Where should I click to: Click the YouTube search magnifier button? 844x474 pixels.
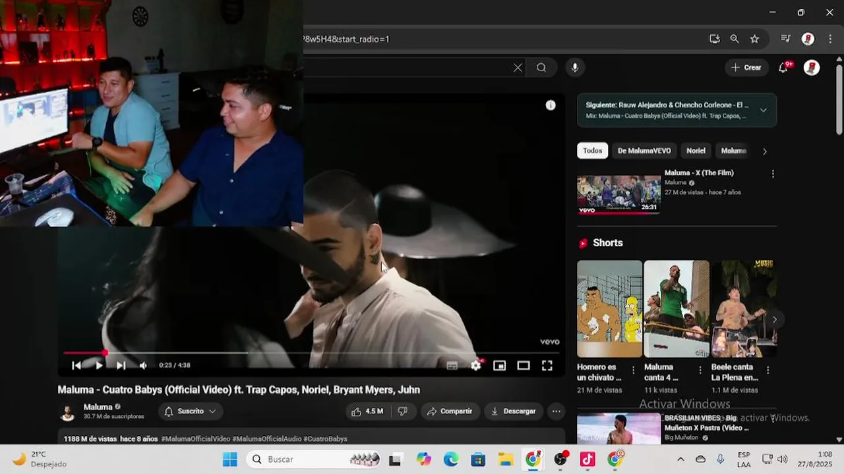pyautogui.click(x=541, y=68)
